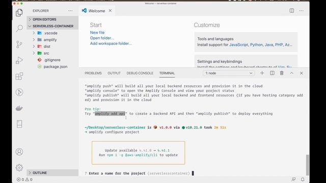Open the Accounts menu icon
Viewport: 326px width, 183px height.
point(19,152)
